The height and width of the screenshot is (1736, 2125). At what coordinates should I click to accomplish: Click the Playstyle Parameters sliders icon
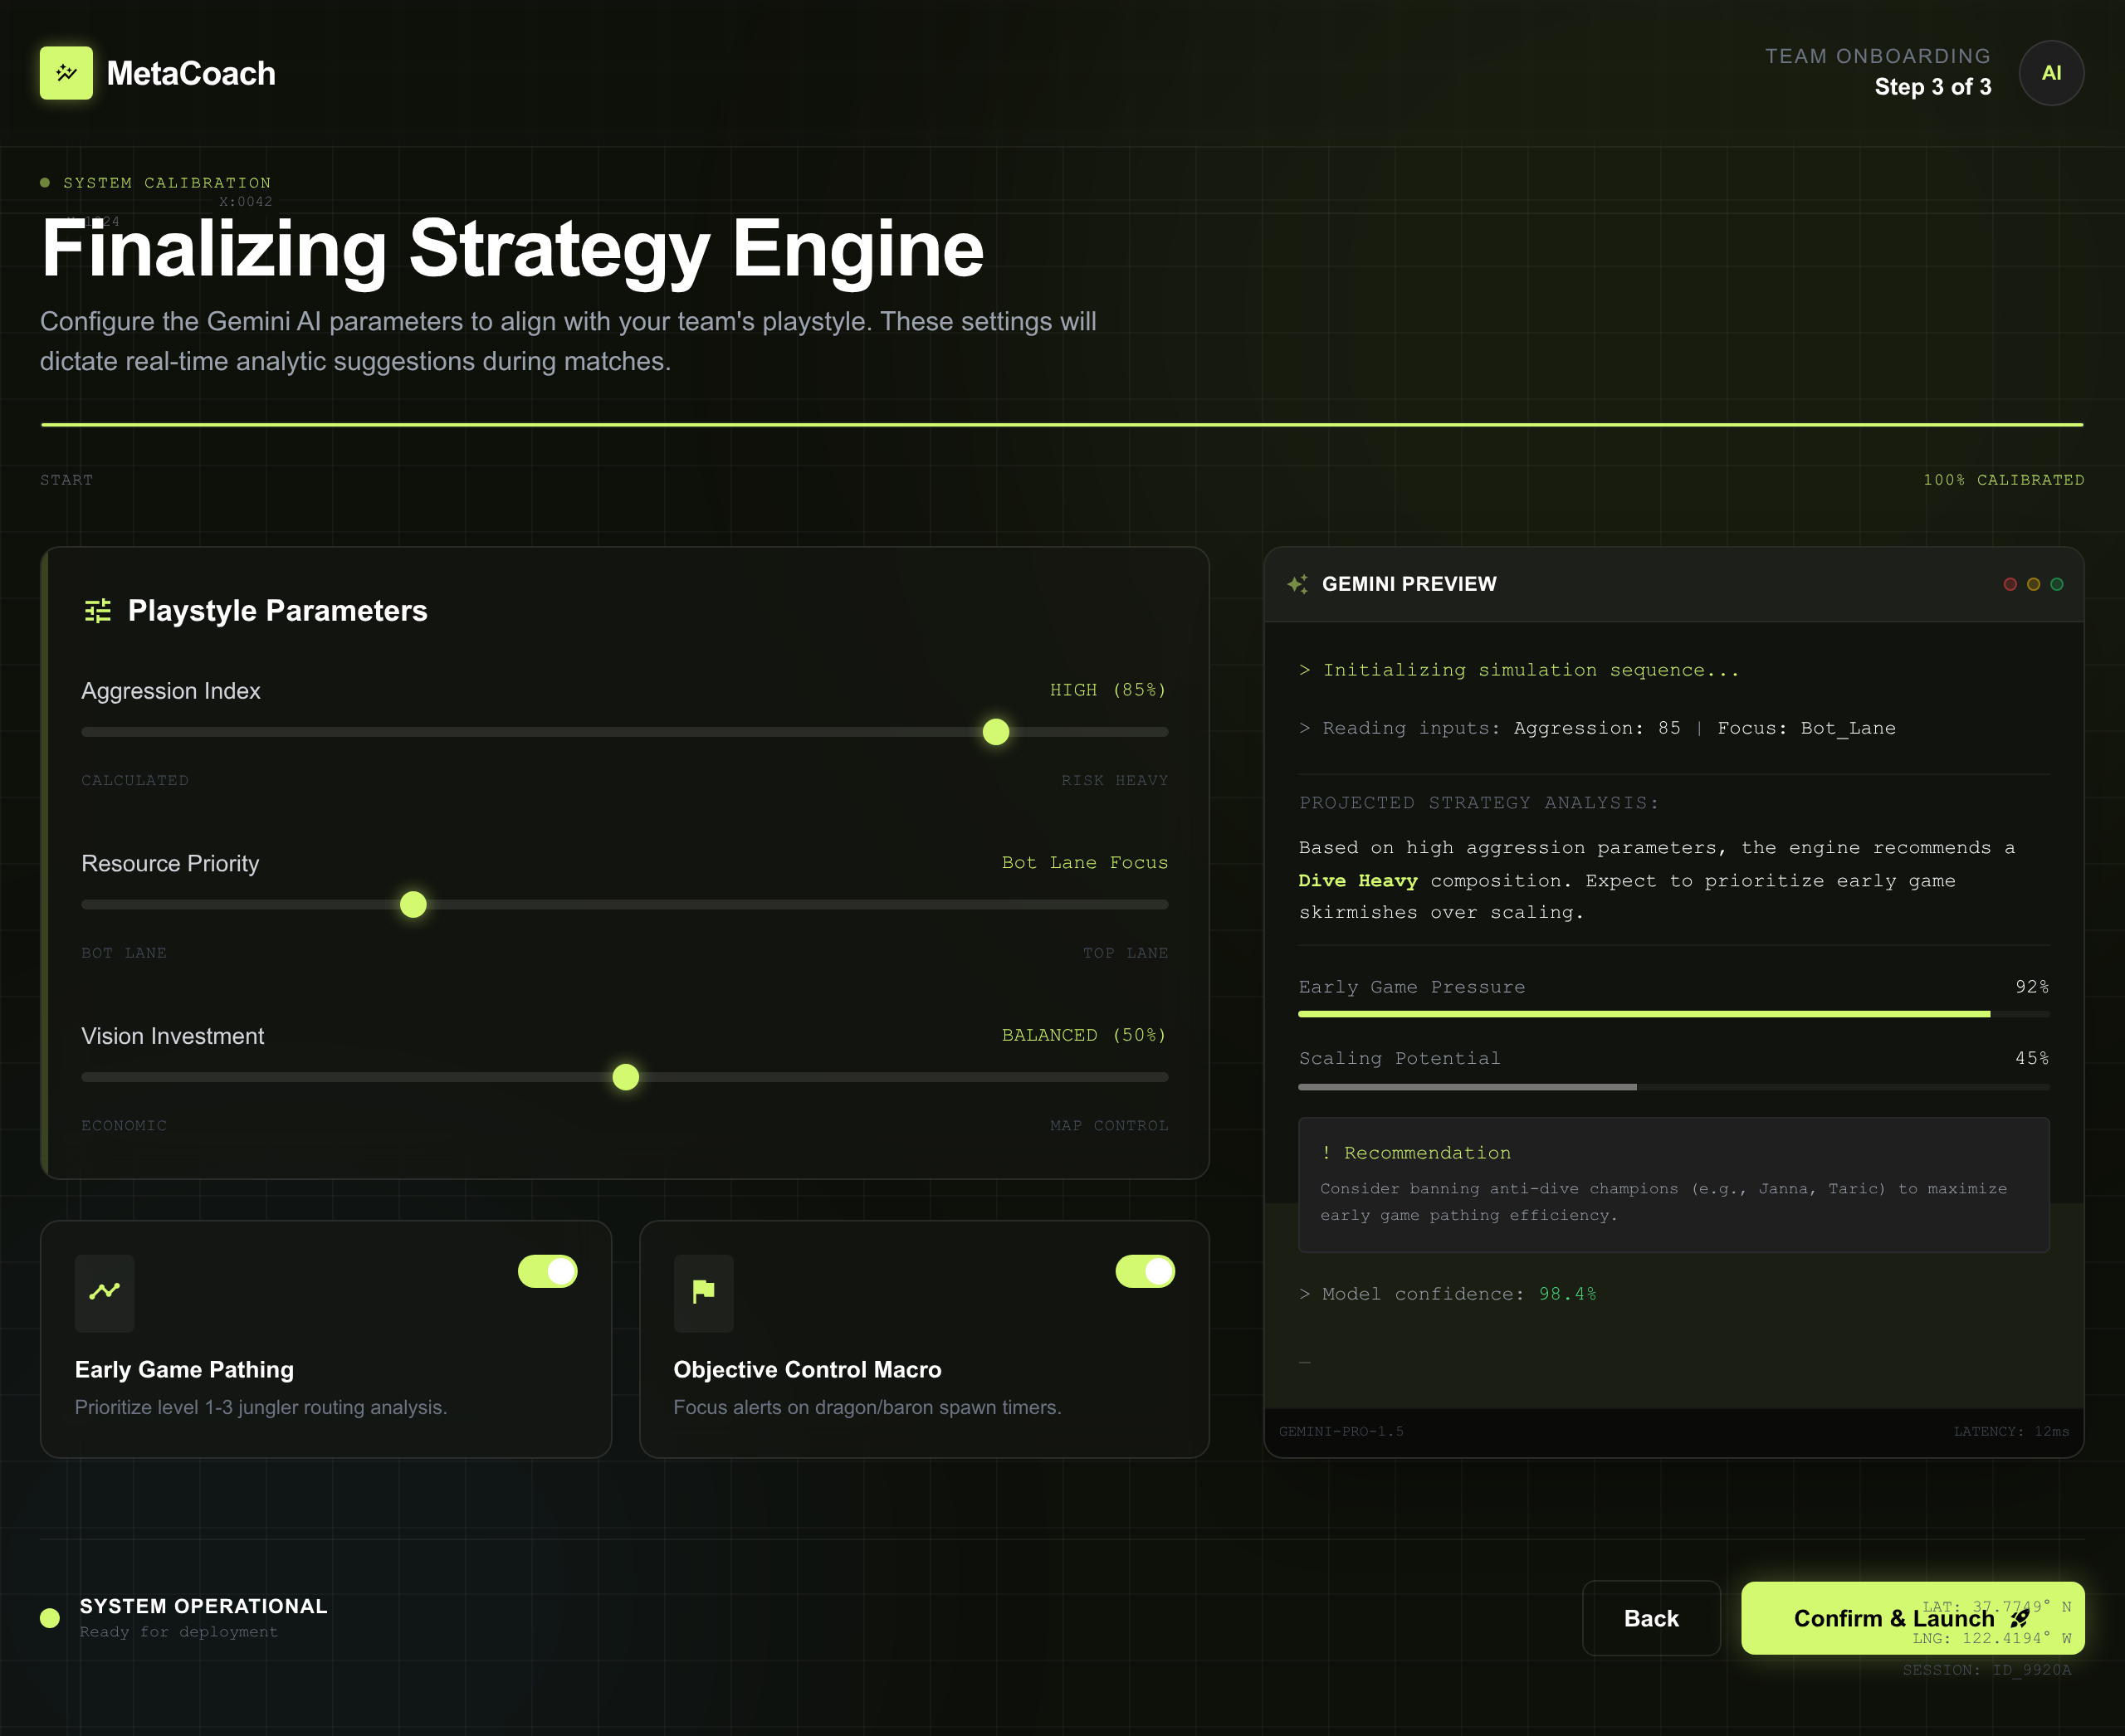tap(98, 610)
